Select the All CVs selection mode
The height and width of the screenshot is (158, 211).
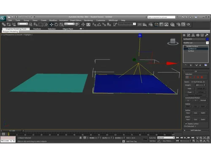202,77
